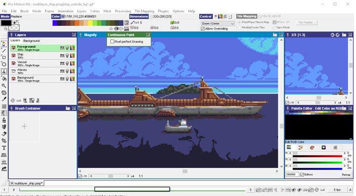Screen dimensions: 356x196
Task: Pick the eyedropper color picker tool
Action: 4,100
